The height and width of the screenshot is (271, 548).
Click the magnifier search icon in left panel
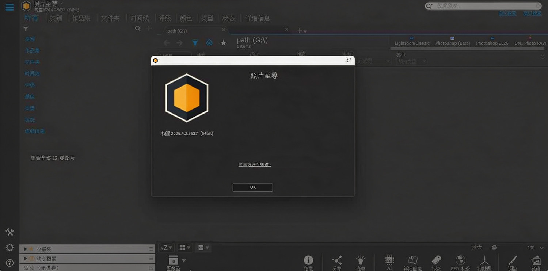[x=138, y=28]
